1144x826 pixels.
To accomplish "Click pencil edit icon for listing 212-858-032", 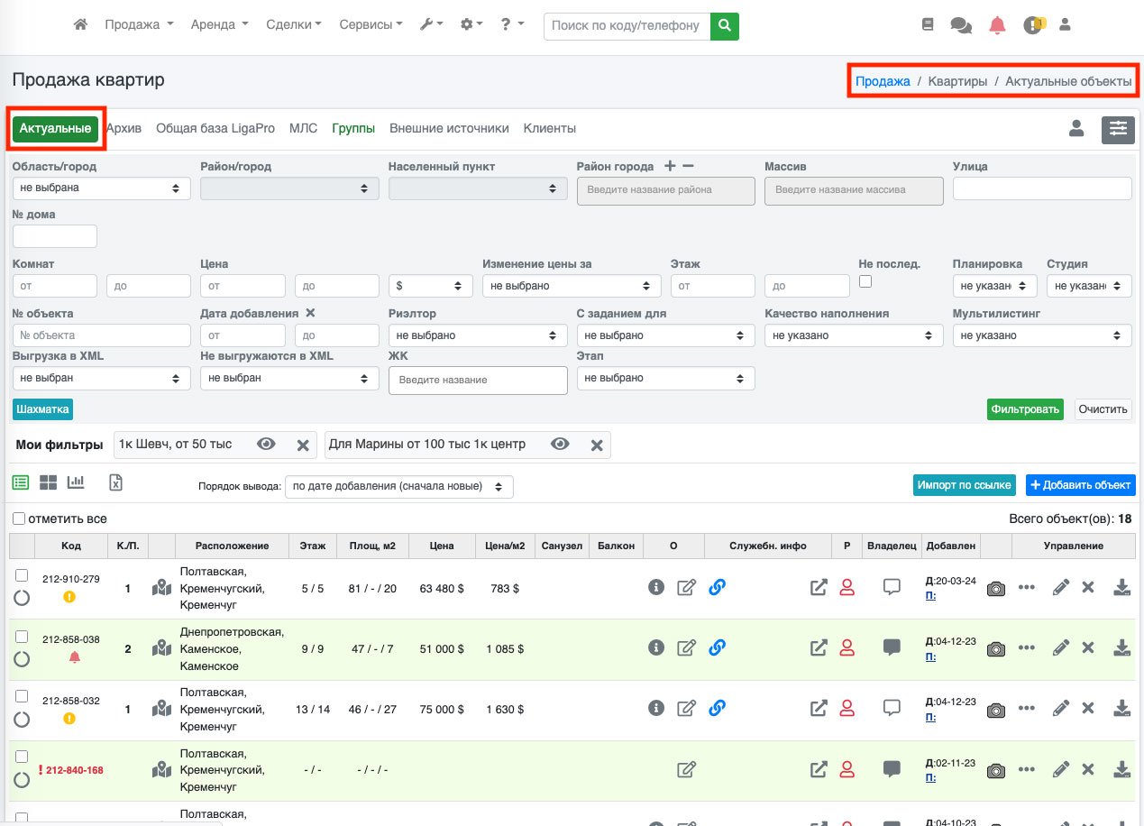I will (x=1061, y=710).
